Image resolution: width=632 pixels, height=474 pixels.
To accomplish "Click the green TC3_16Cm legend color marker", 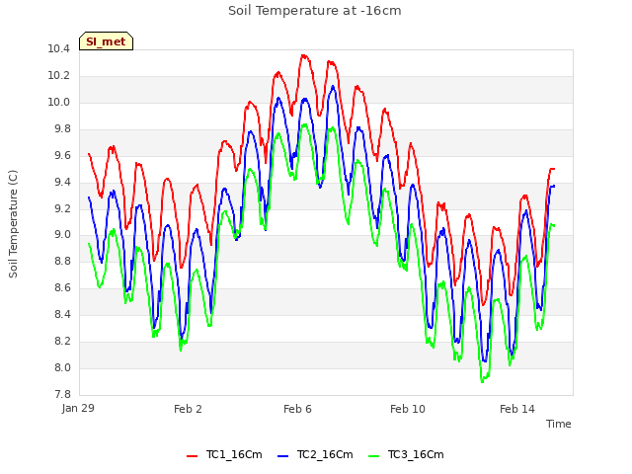I will (x=374, y=456).
